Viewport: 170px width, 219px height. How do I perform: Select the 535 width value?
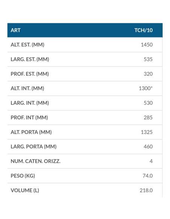click(x=148, y=59)
